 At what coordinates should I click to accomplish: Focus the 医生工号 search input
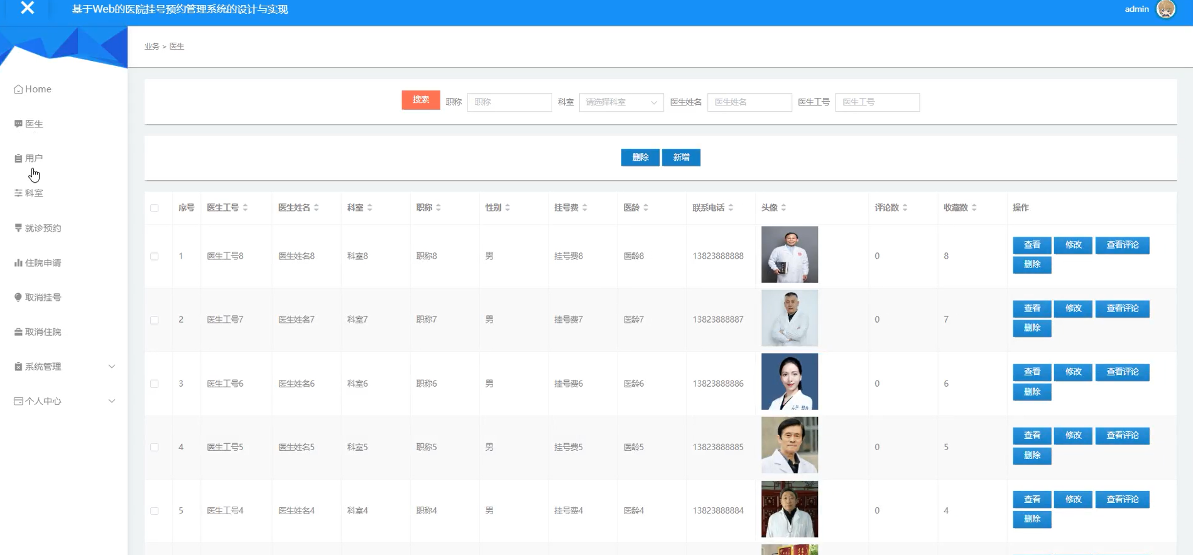tap(878, 102)
